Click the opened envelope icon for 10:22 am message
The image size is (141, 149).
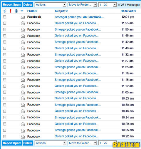[23, 137]
